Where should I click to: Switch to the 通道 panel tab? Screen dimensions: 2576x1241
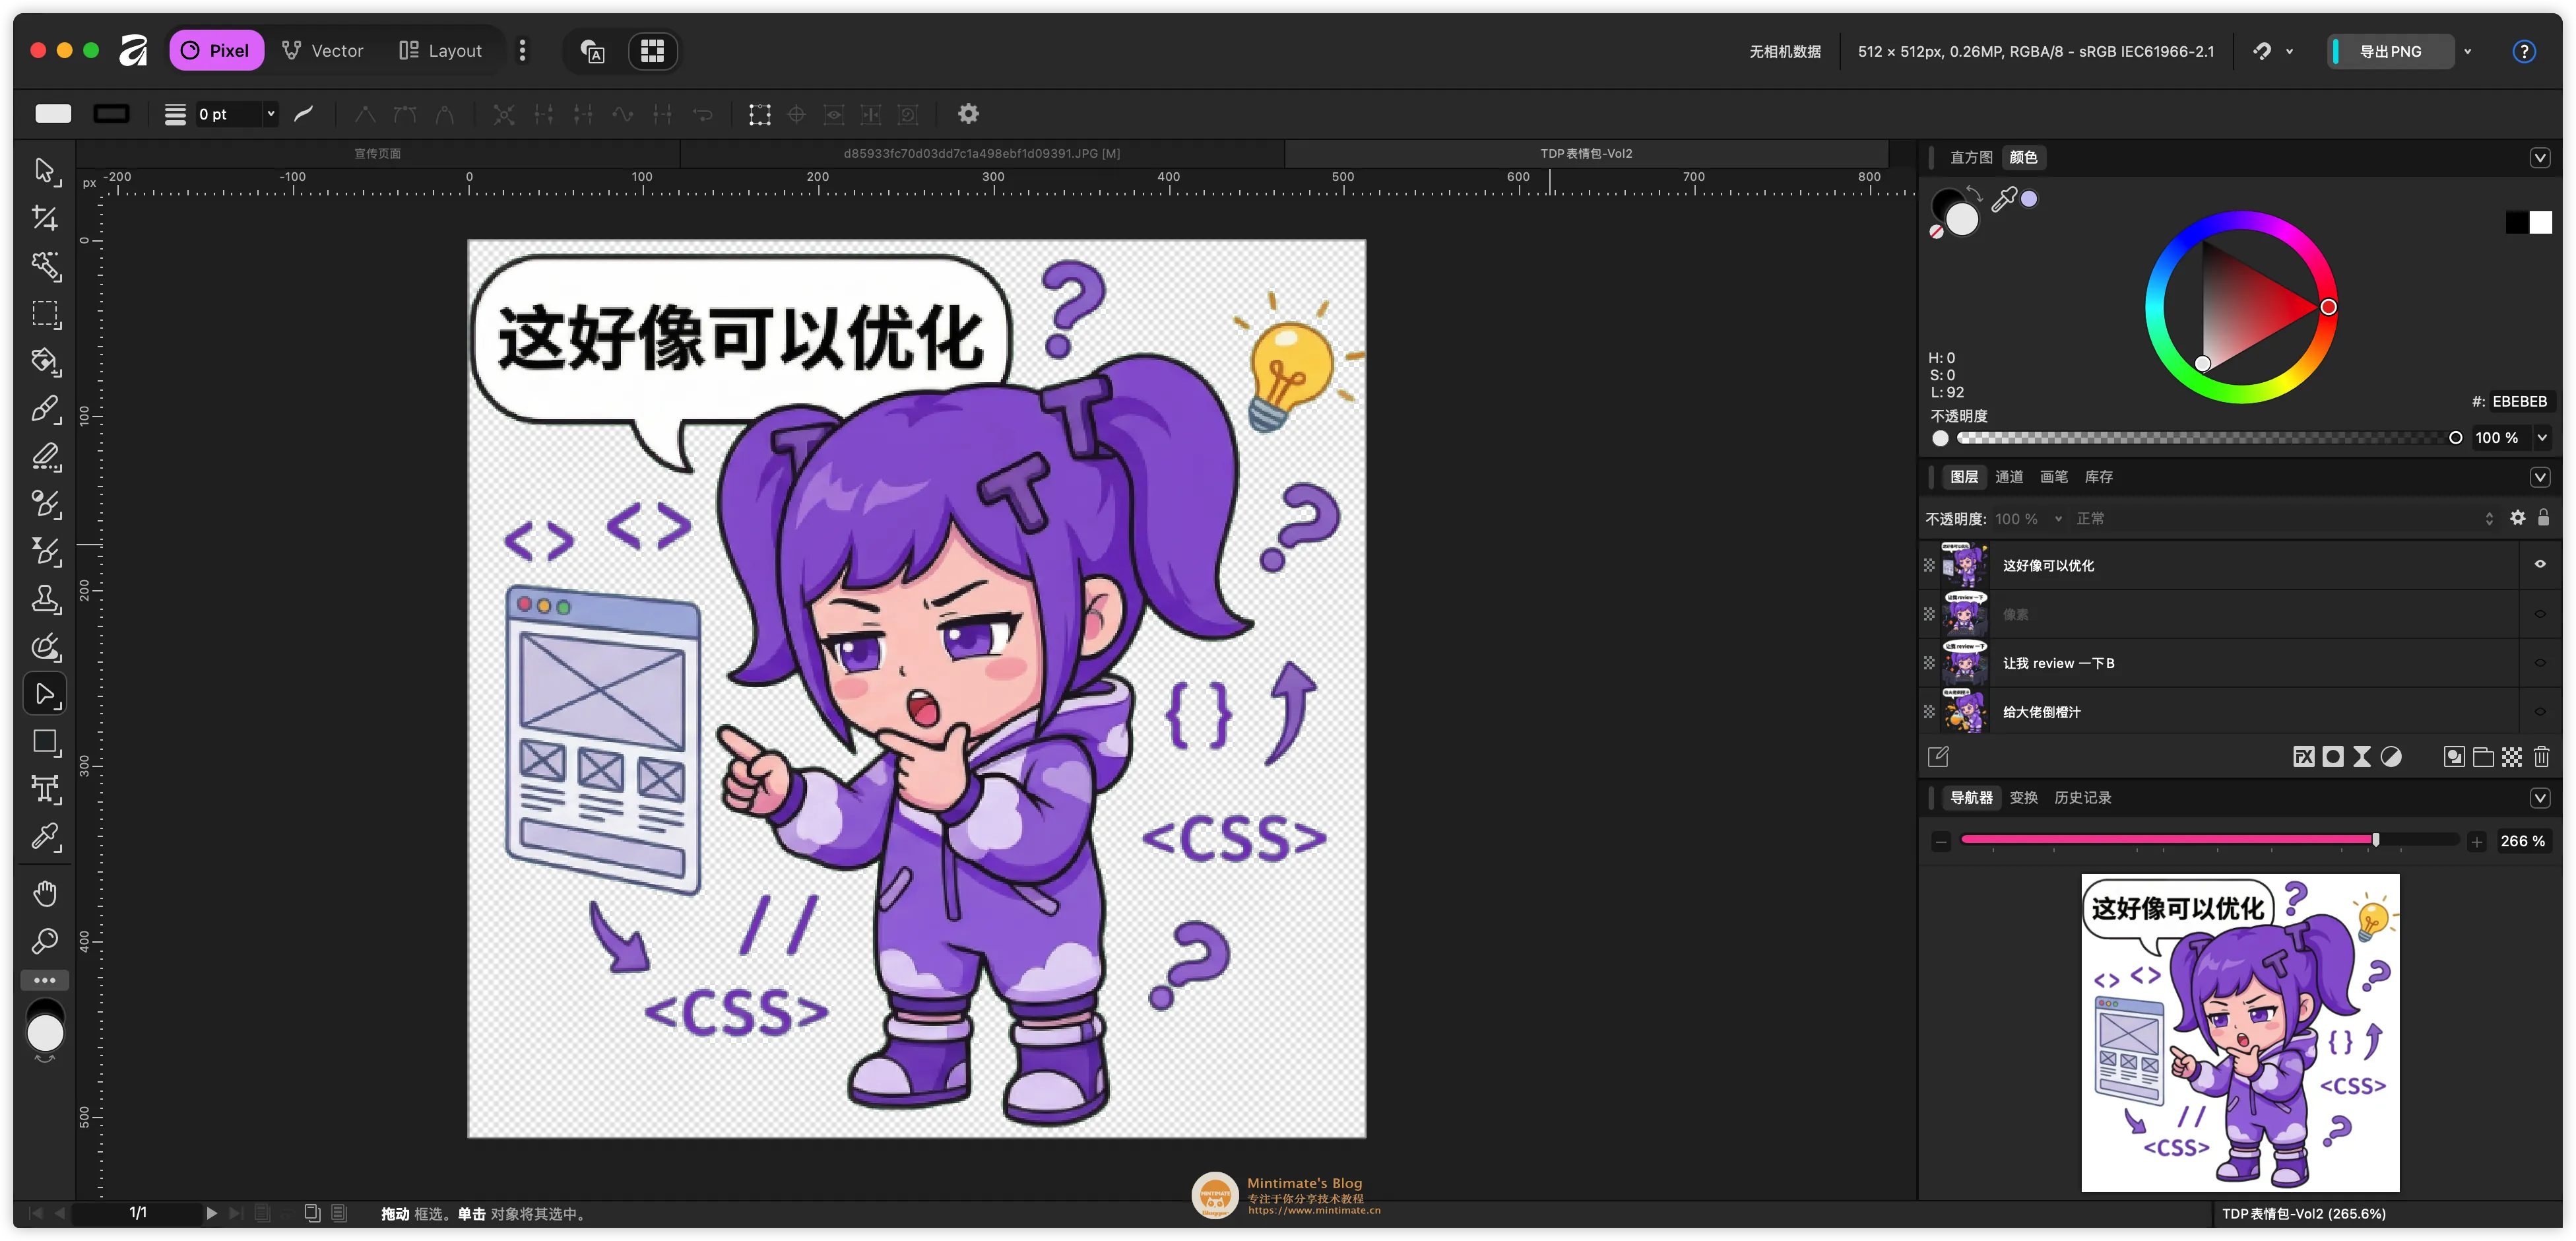[2009, 477]
